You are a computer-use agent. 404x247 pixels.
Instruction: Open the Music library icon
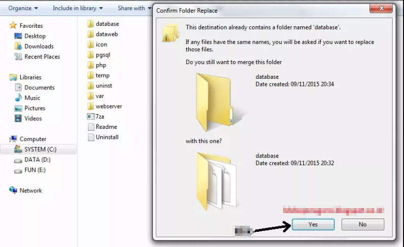click(x=18, y=97)
